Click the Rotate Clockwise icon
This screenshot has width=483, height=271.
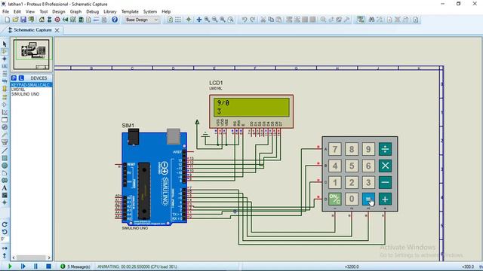click(x=5, y=224)
